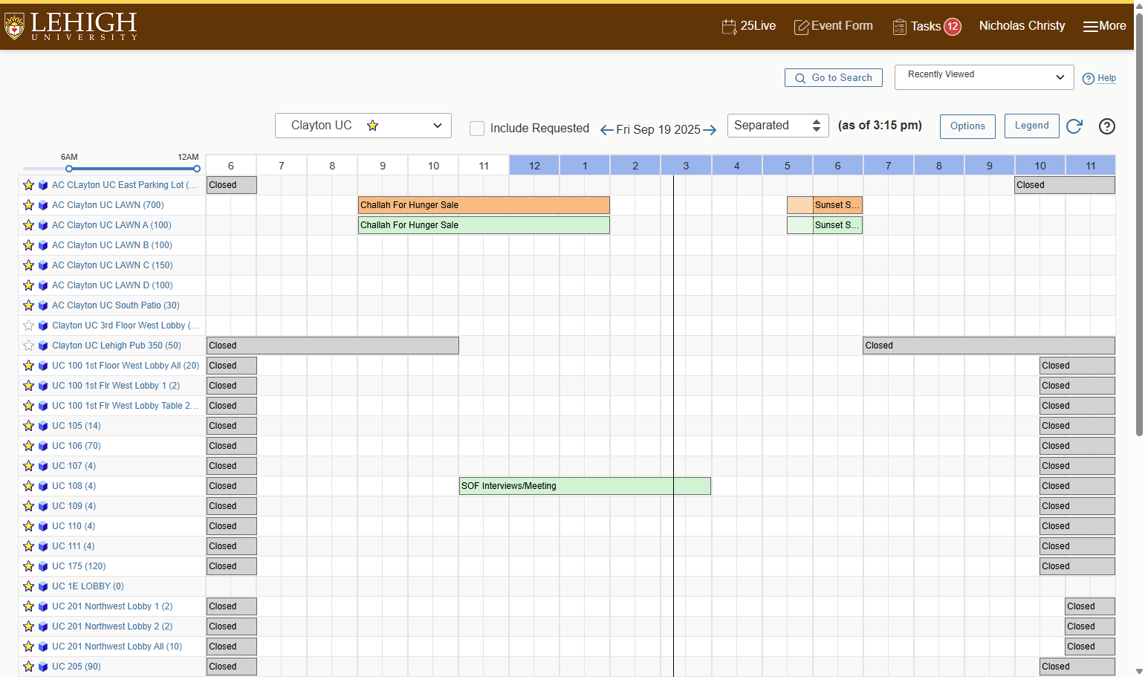Show the Legend
Image resolution: width=1145 pixels, height=677 pixels.
click(x=1032, y=126)
